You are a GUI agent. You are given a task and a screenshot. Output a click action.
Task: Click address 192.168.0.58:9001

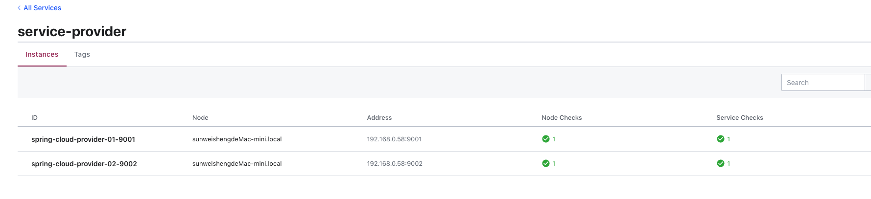pos(394,139)
